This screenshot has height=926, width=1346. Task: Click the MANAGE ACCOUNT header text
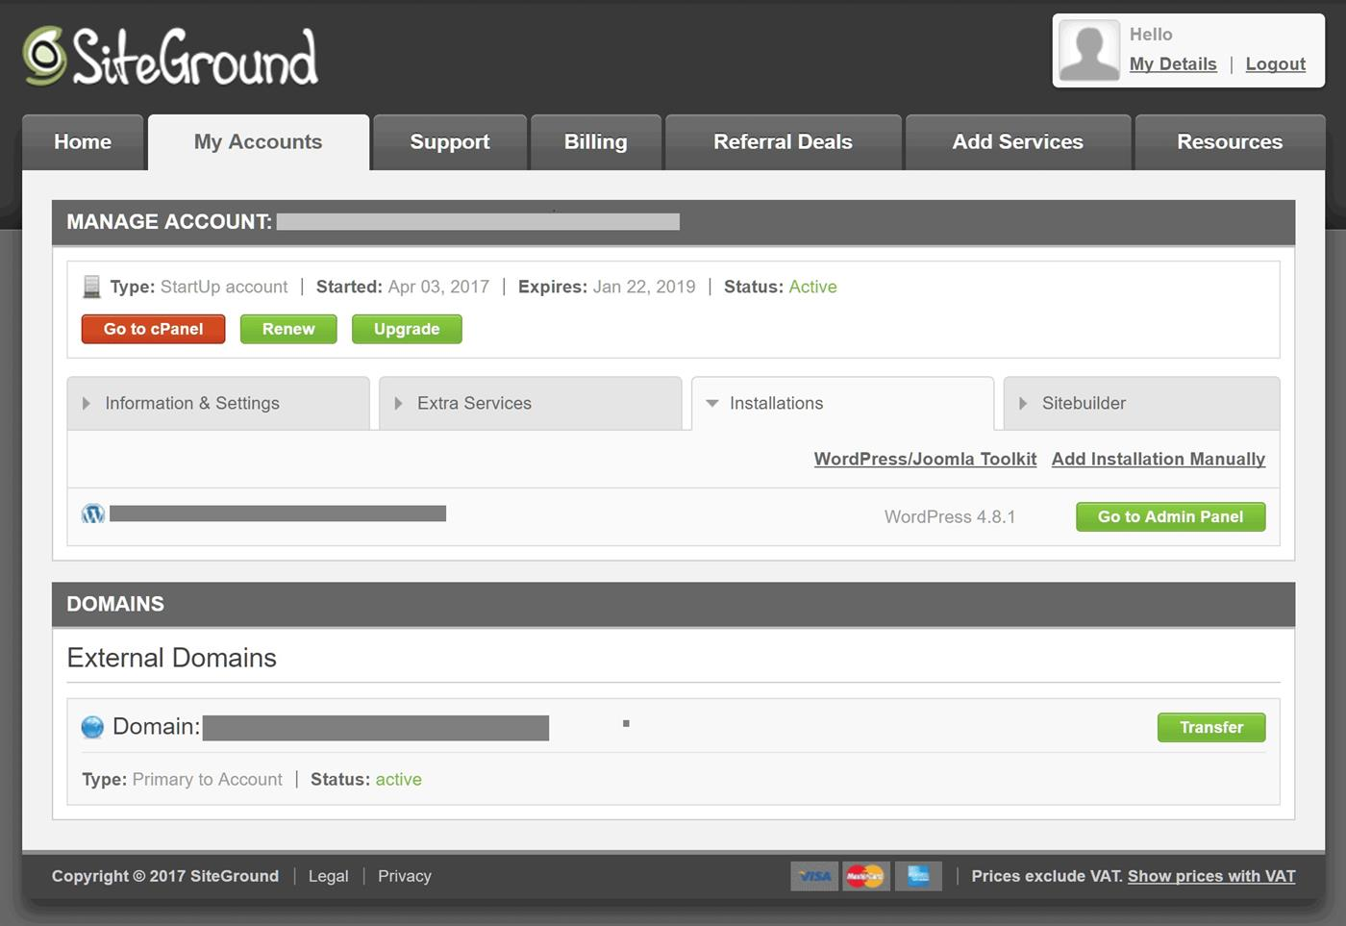point(169,222)
